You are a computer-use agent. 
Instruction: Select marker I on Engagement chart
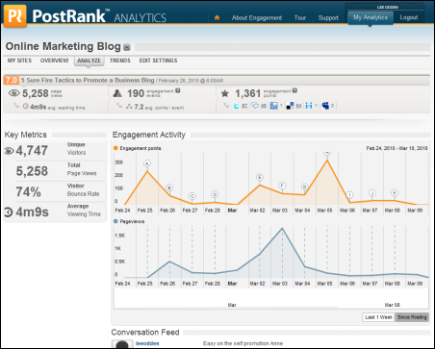[349, 195]
